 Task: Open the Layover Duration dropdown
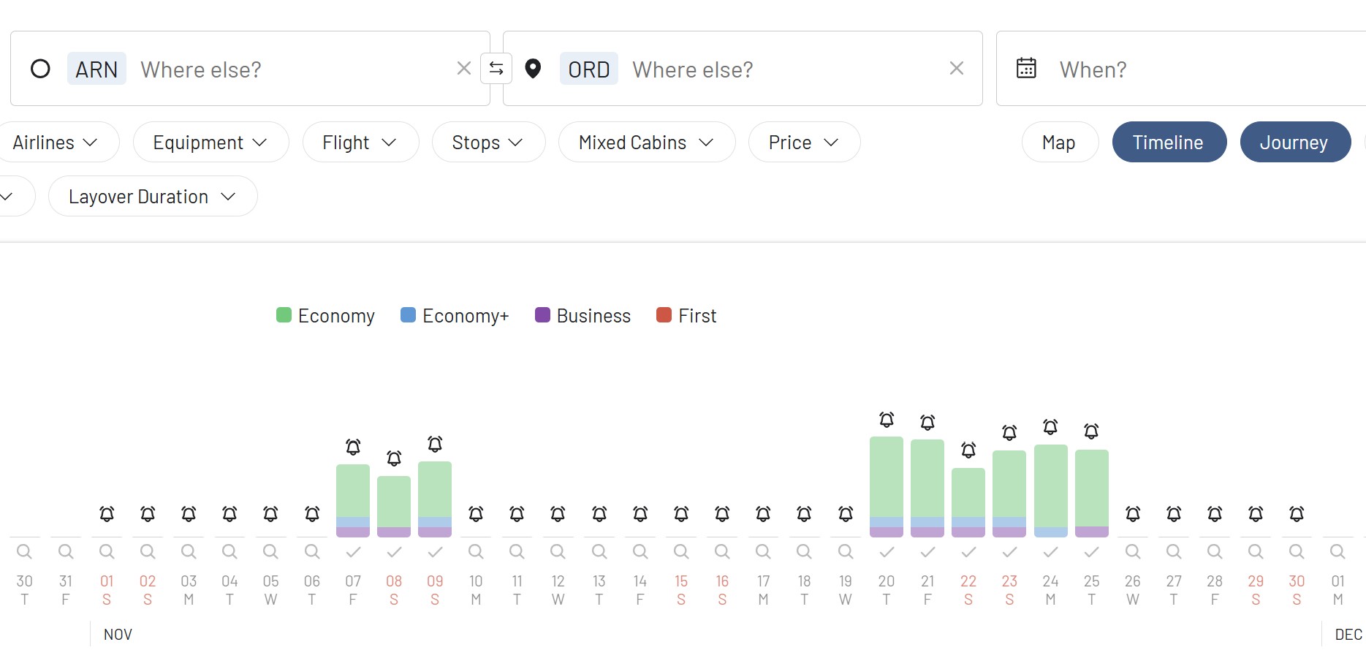click(152, 197)
